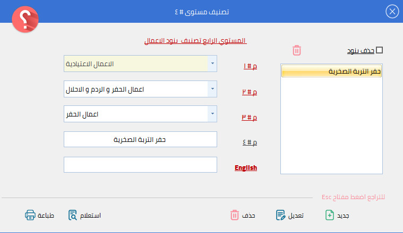Select list item حفر التربة الصخرية
Viewport: 403px width, 233px height.
click(331, 71)
